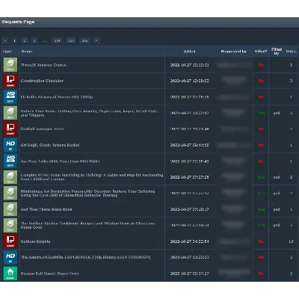This screenshot has height=299, width=299.
Task: Click the docs icon for Mindfulness for Borderline Personality Disorder
Action: [10, 193]
